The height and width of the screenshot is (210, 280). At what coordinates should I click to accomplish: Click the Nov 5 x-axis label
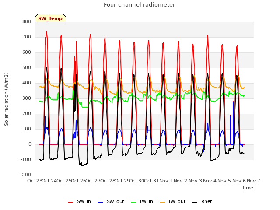tap(224, 181)
